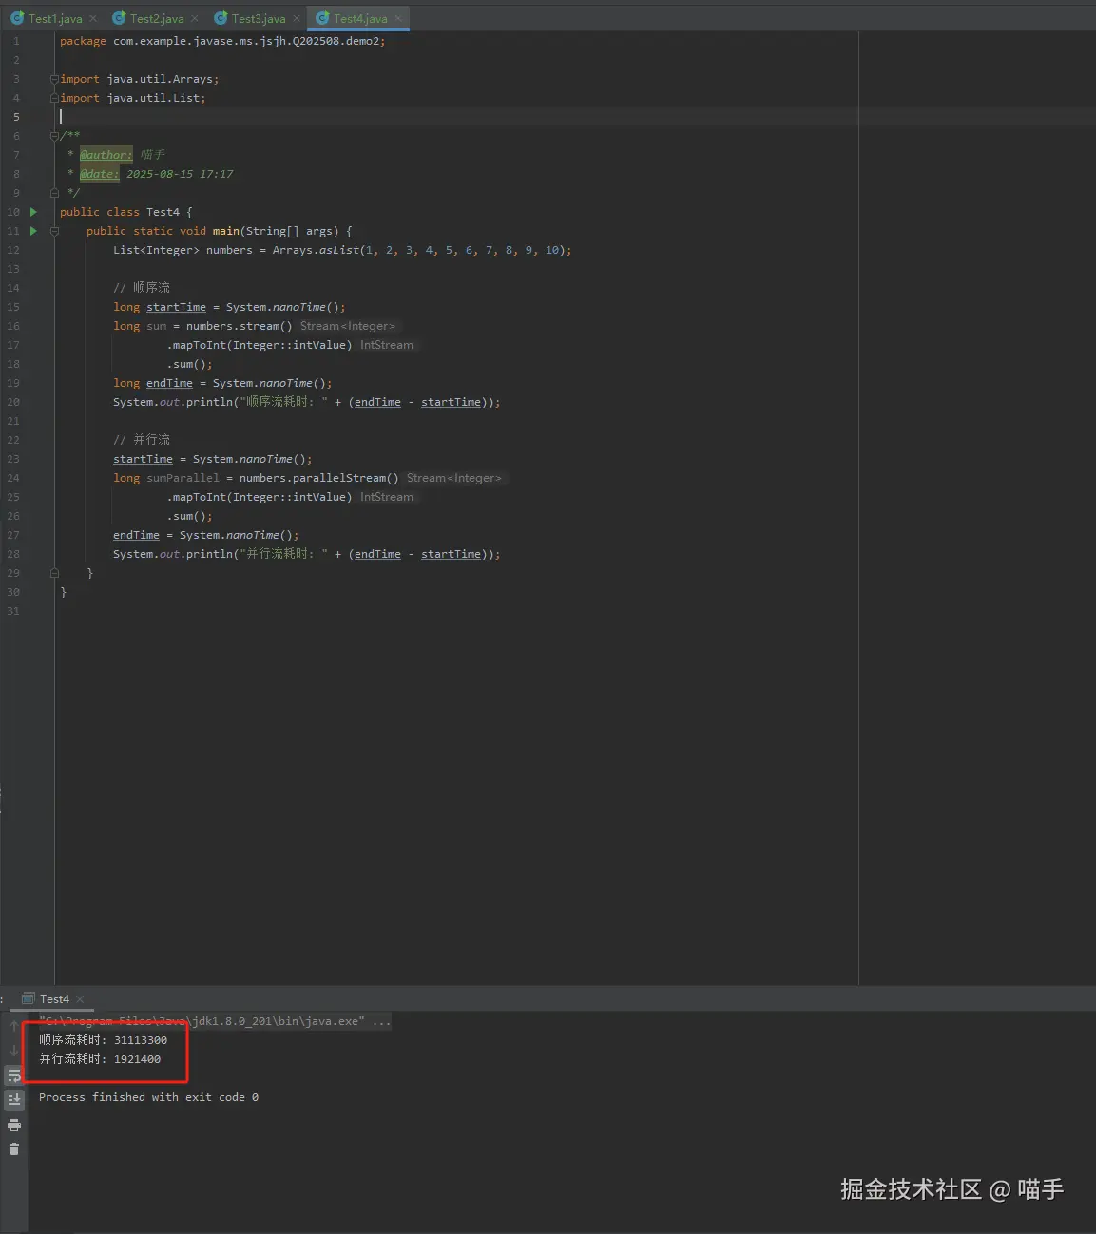Close the Test4 run tab
Screen dimensions: 1096x1234
[80, 999]
